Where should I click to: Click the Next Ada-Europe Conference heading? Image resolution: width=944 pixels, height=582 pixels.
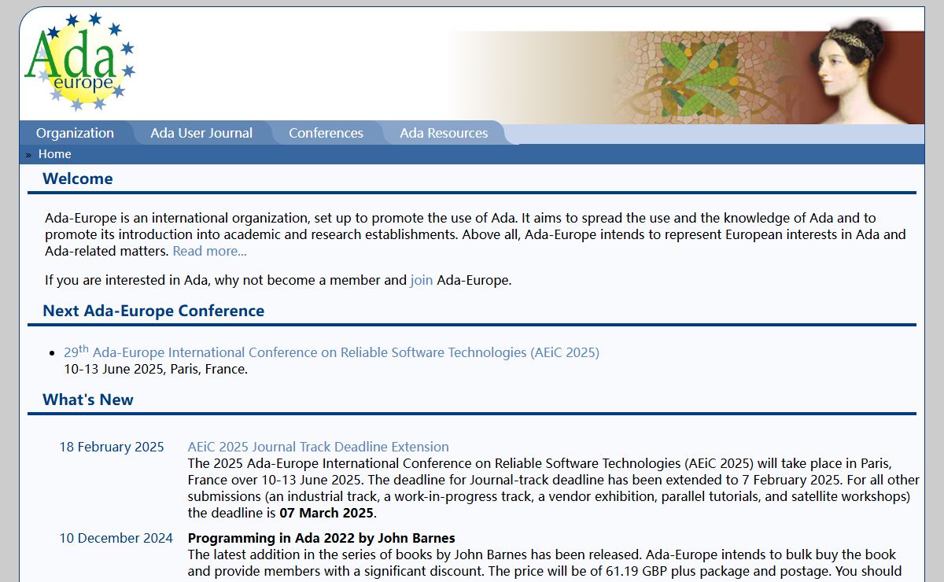pyautogui.click(x=153, y=311)
